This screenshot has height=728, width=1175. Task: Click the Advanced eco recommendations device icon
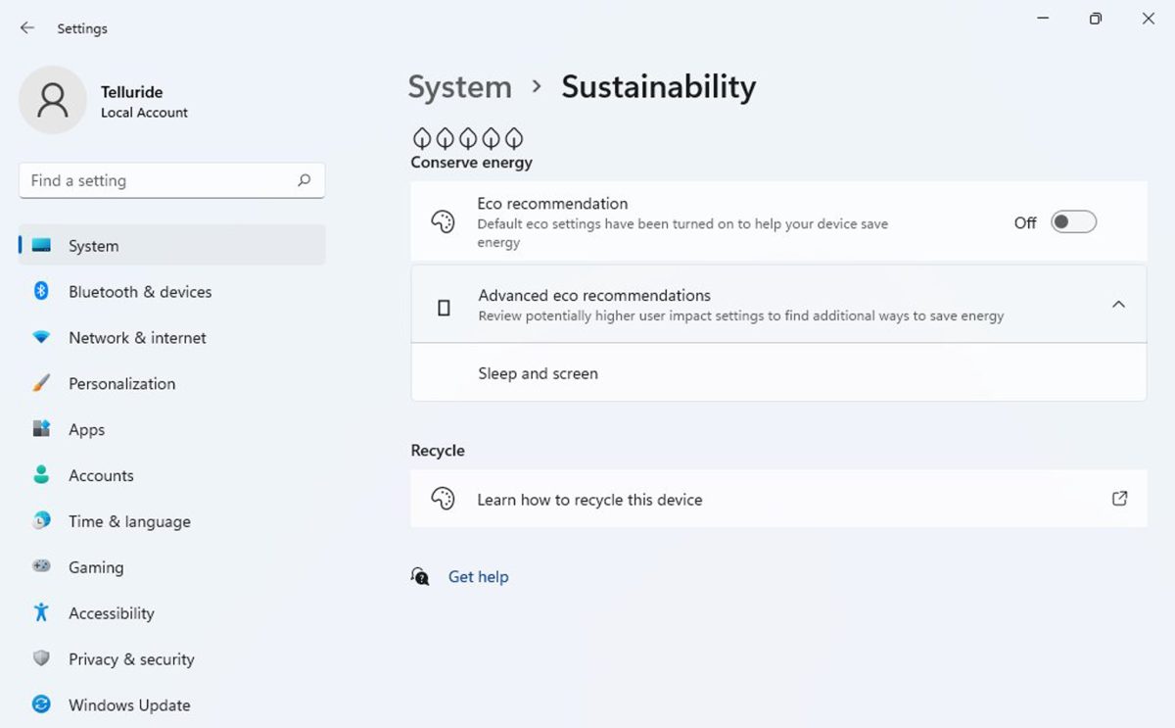[444, 308]
